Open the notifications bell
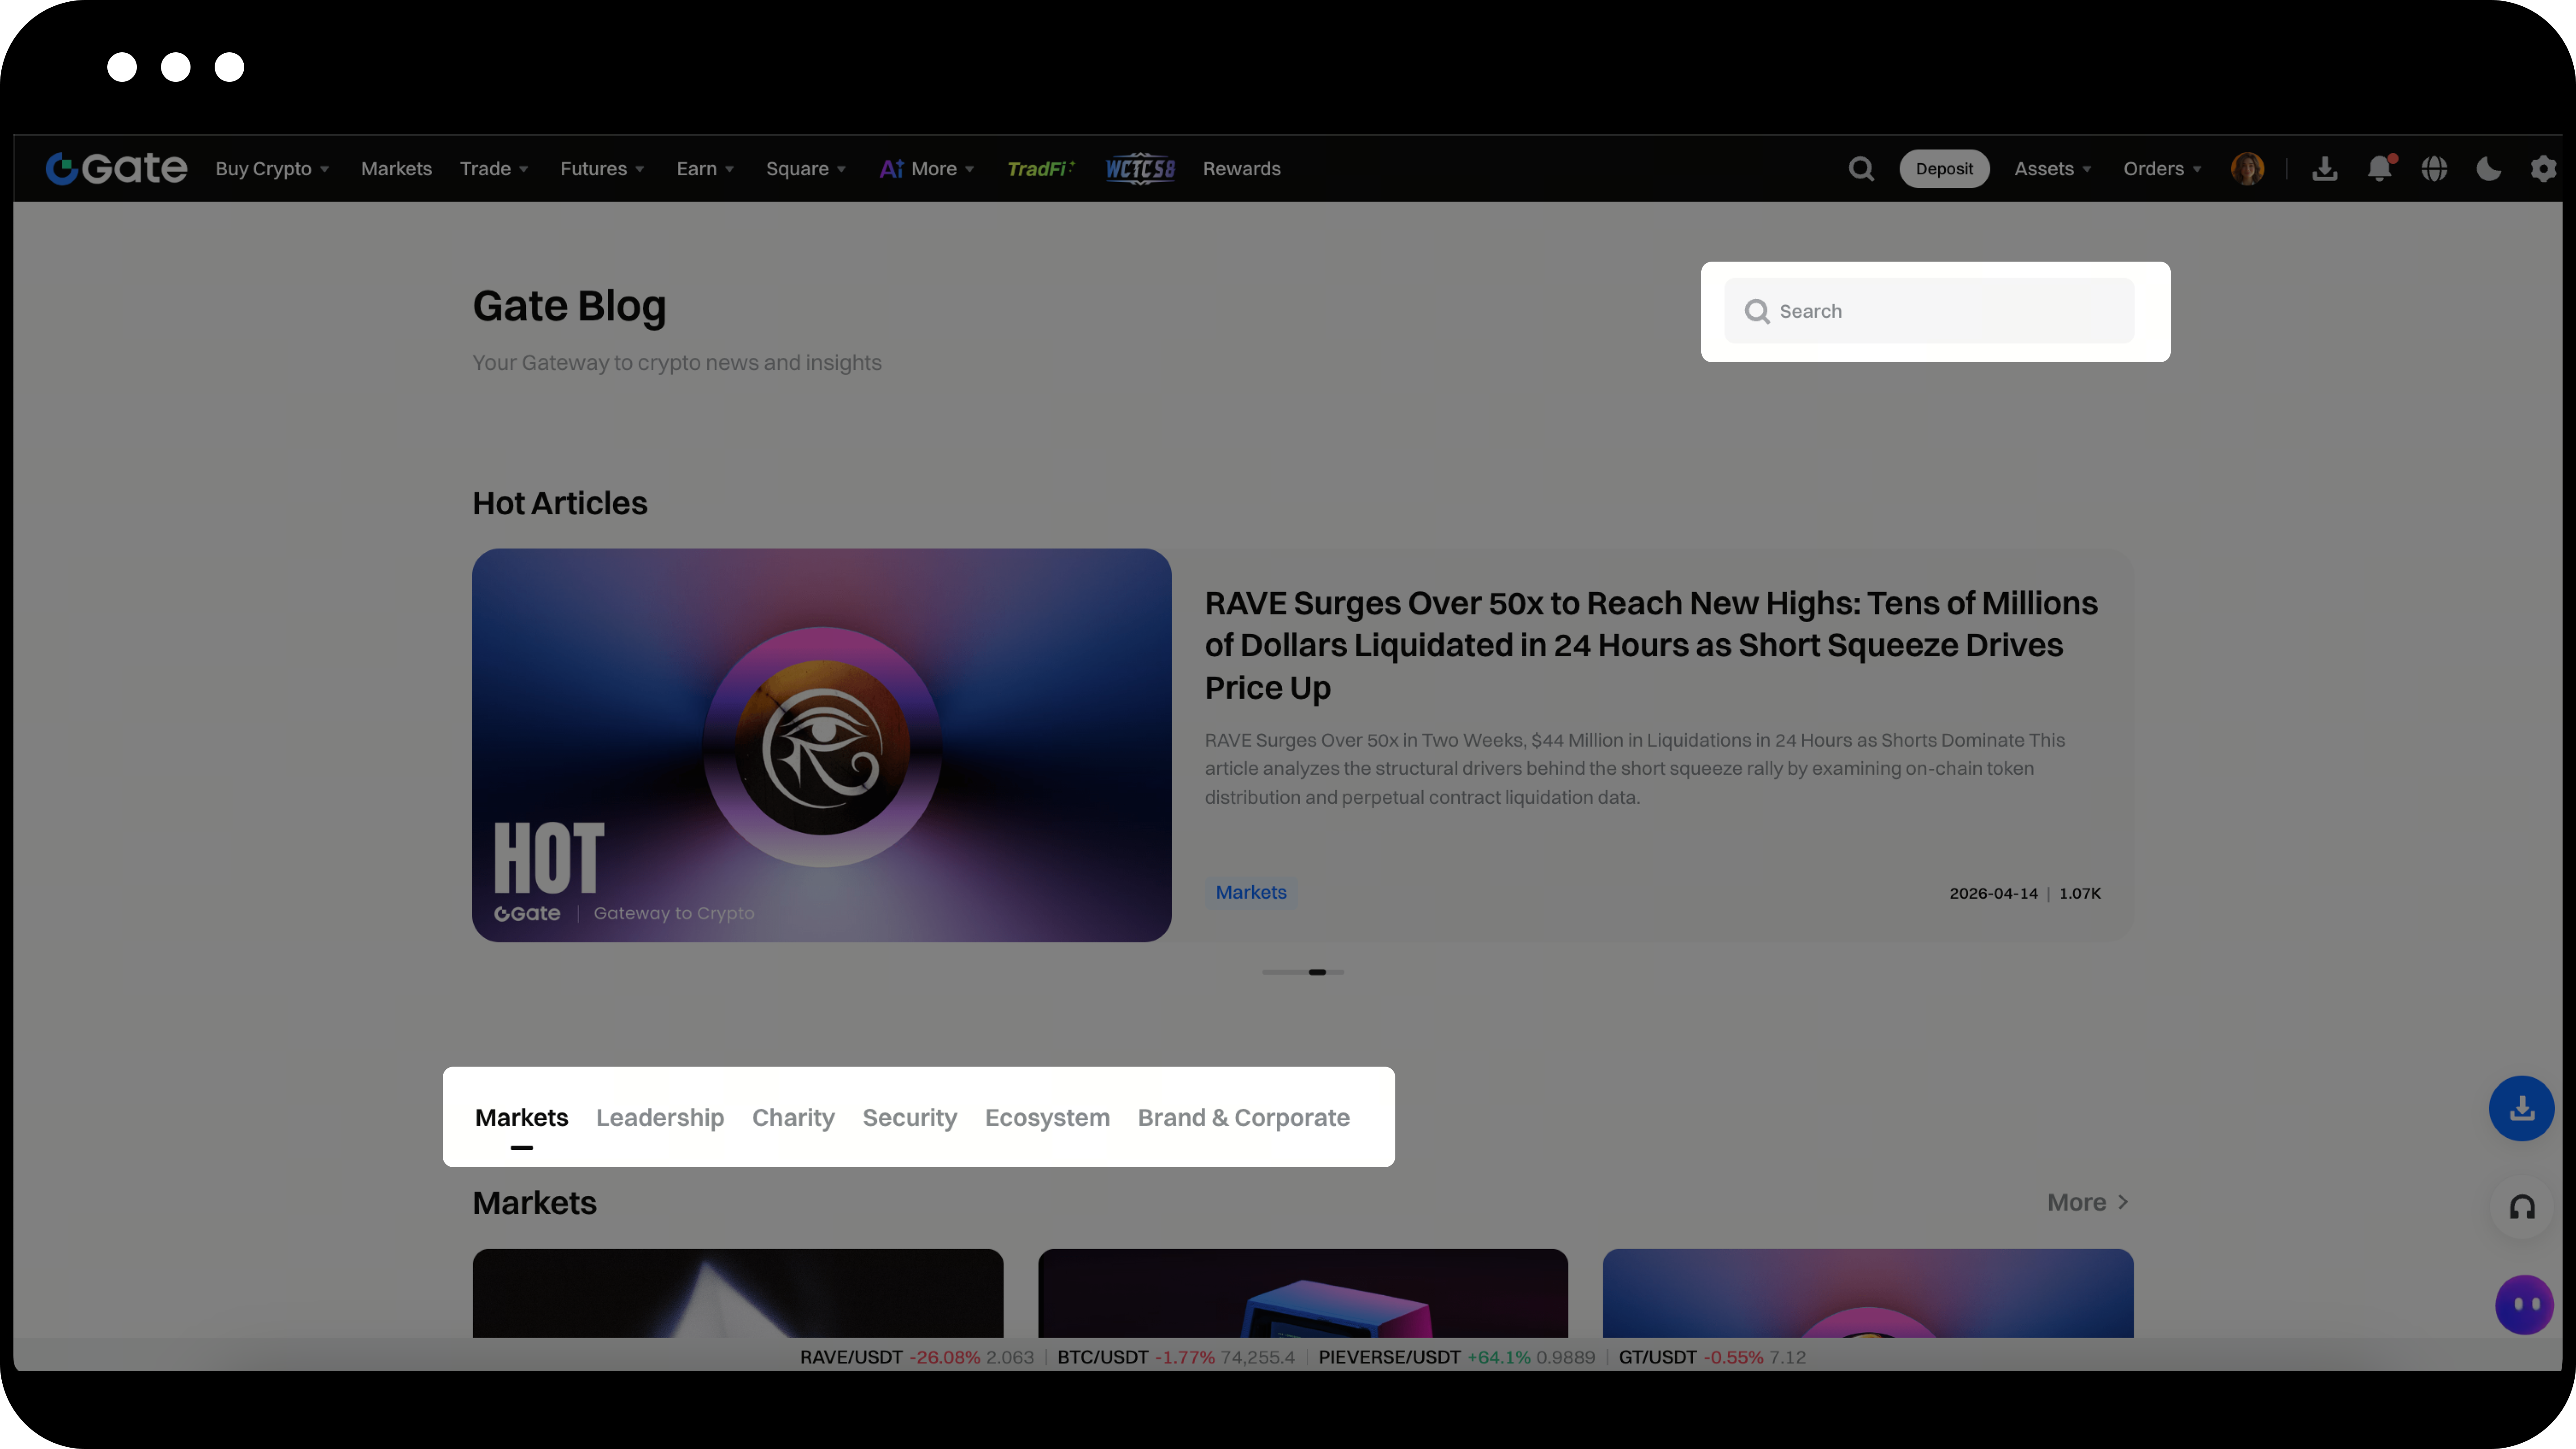 (x=2379, y=169)
